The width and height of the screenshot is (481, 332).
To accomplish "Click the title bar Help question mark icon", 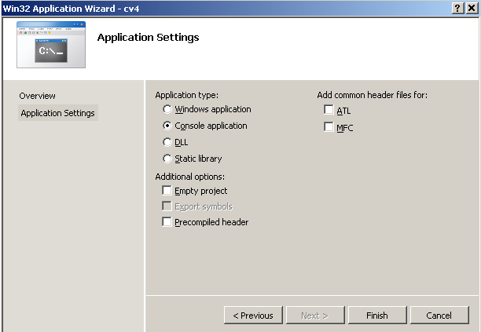I will [x=457, y=8].
